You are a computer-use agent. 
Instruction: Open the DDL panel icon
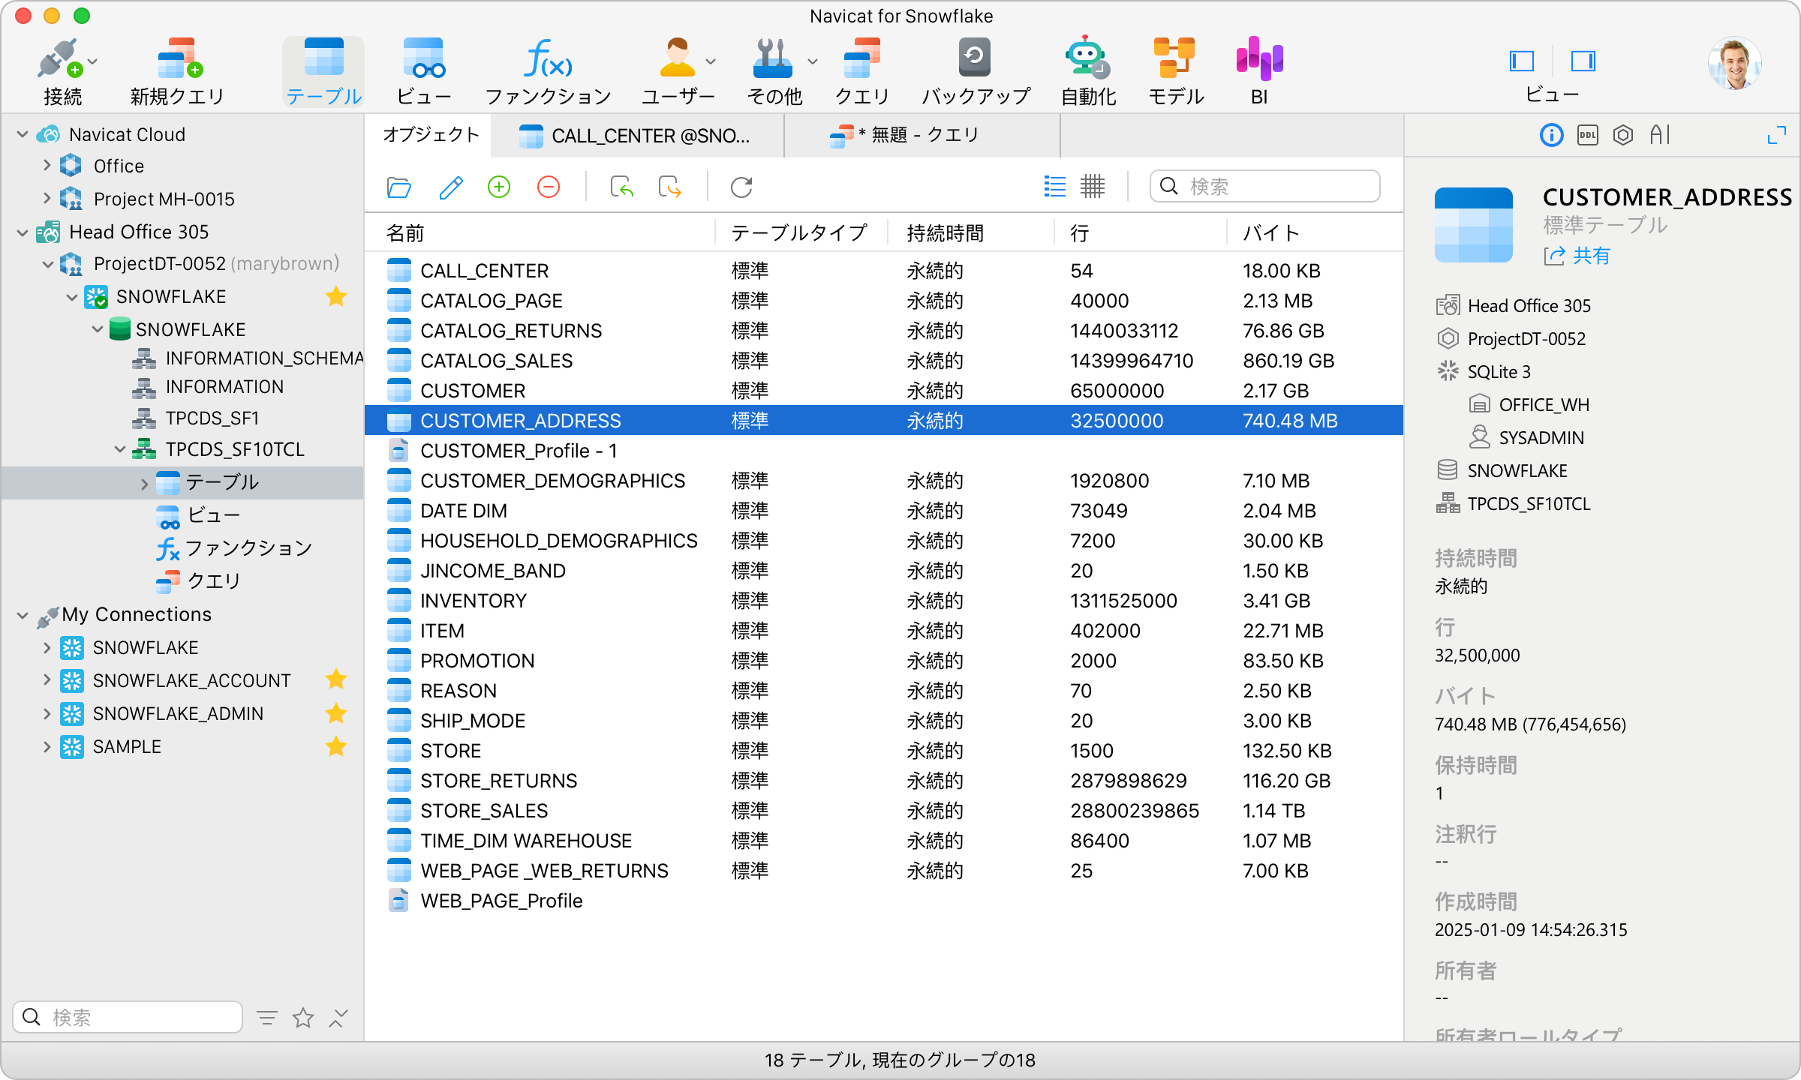point(1587,135)
